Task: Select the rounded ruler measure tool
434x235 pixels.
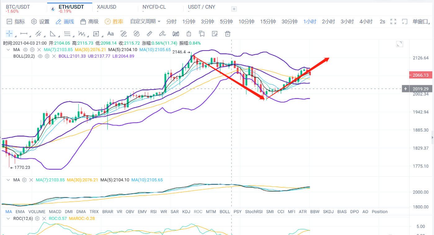Action: pos(136,34)
